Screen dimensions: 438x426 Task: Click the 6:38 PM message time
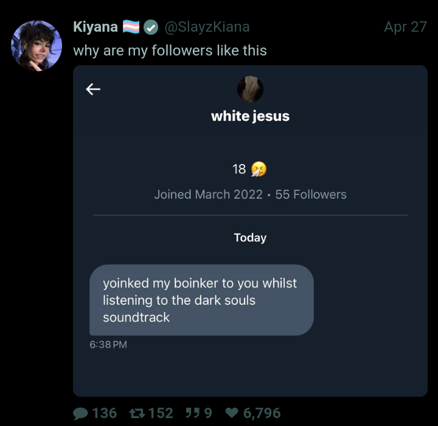pos(108,344)
